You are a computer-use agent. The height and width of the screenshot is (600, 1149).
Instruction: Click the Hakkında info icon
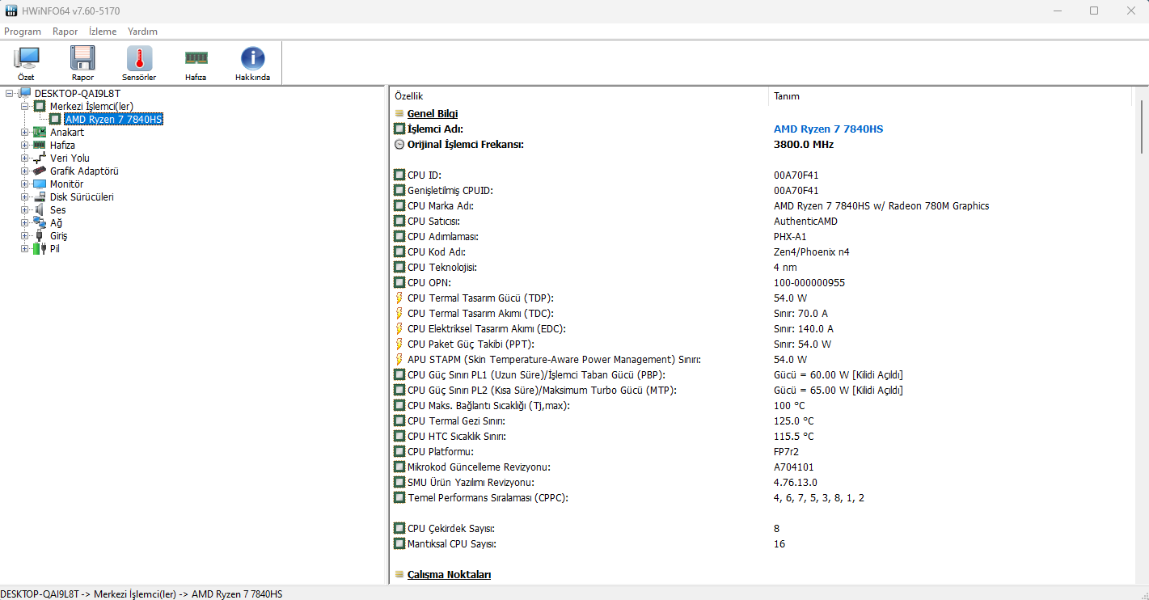tap(253, 58)
